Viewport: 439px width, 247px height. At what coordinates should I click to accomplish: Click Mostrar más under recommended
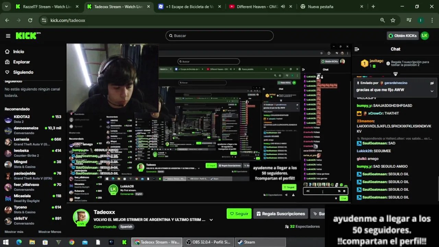click(14, 232)
